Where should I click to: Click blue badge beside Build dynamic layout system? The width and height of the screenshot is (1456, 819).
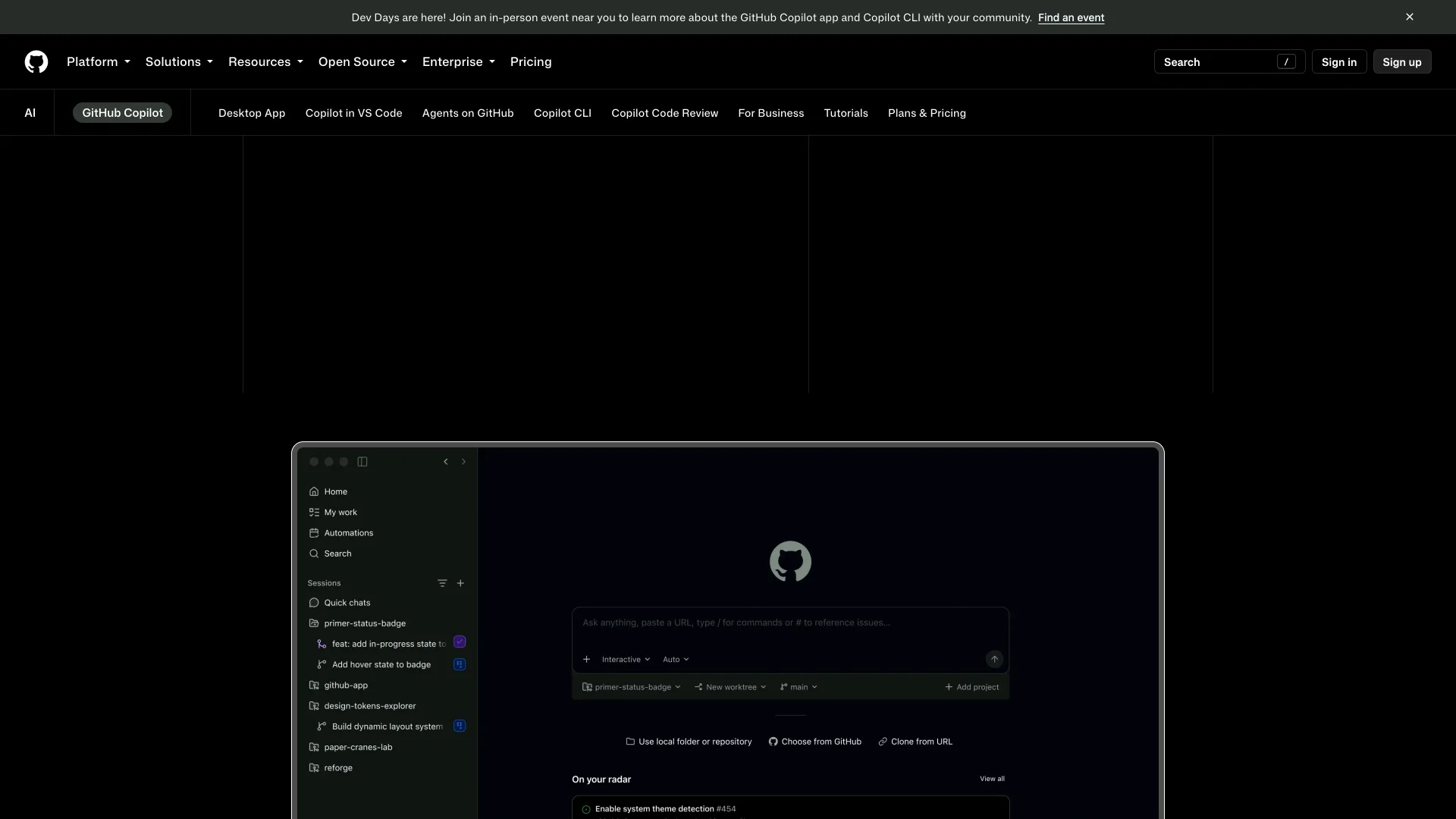460,726
